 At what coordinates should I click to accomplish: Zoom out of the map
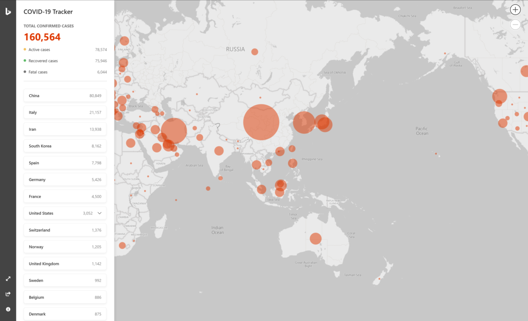coord(515,25)
